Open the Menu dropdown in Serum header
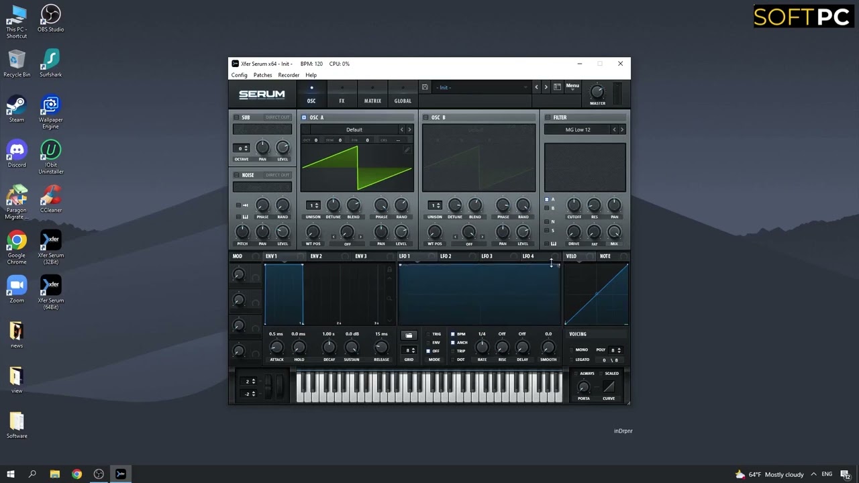This screenshot has width=859, height=483. [572, 87]
